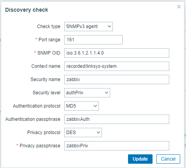Screen dimensions: 186x168
Task: Click the Update button
Action: click(140, 159)
